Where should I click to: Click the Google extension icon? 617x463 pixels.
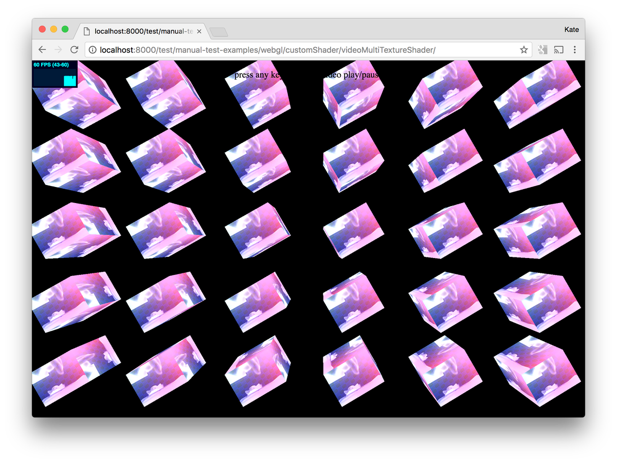(542, 49)
